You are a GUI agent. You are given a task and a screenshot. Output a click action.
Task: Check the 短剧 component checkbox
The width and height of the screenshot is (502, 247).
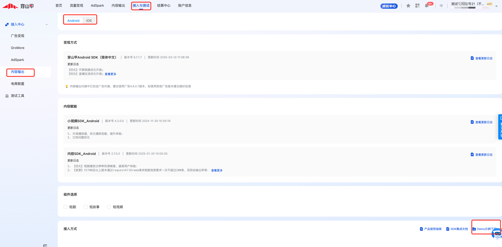(65, 207)
